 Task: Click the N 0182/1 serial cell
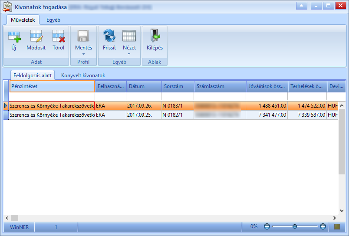click(178, 115)
